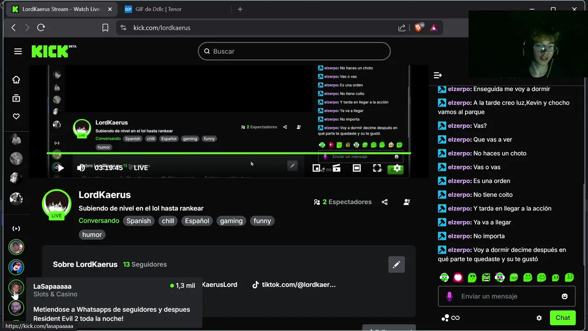Click the stream title "Subiendo de nivel en el lol hasta rankear"
The height and width of the screenshot is (331, 588).
point(141,208)
